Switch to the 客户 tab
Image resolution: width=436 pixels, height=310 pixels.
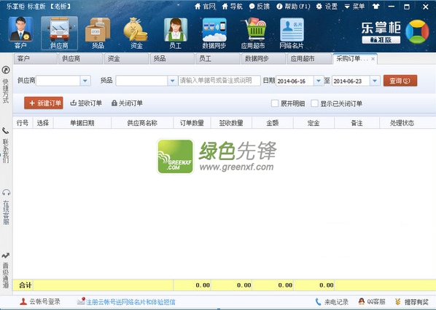(35, 59)
